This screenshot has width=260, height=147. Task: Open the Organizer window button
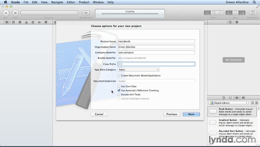[253, 13]
